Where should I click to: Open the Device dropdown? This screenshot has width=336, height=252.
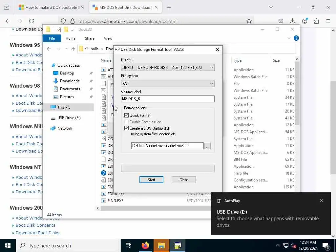[x=168, y=68]
